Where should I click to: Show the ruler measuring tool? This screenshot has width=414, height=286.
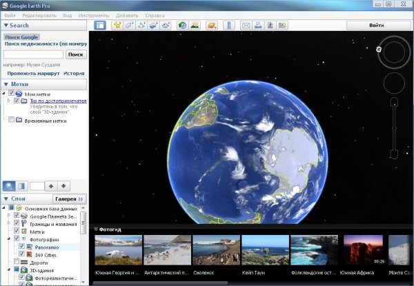click(229, 25)
